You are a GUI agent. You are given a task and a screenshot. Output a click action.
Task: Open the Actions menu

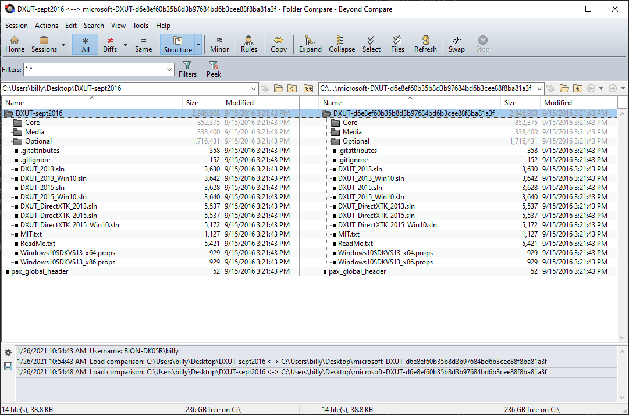(x=47, y=25)
